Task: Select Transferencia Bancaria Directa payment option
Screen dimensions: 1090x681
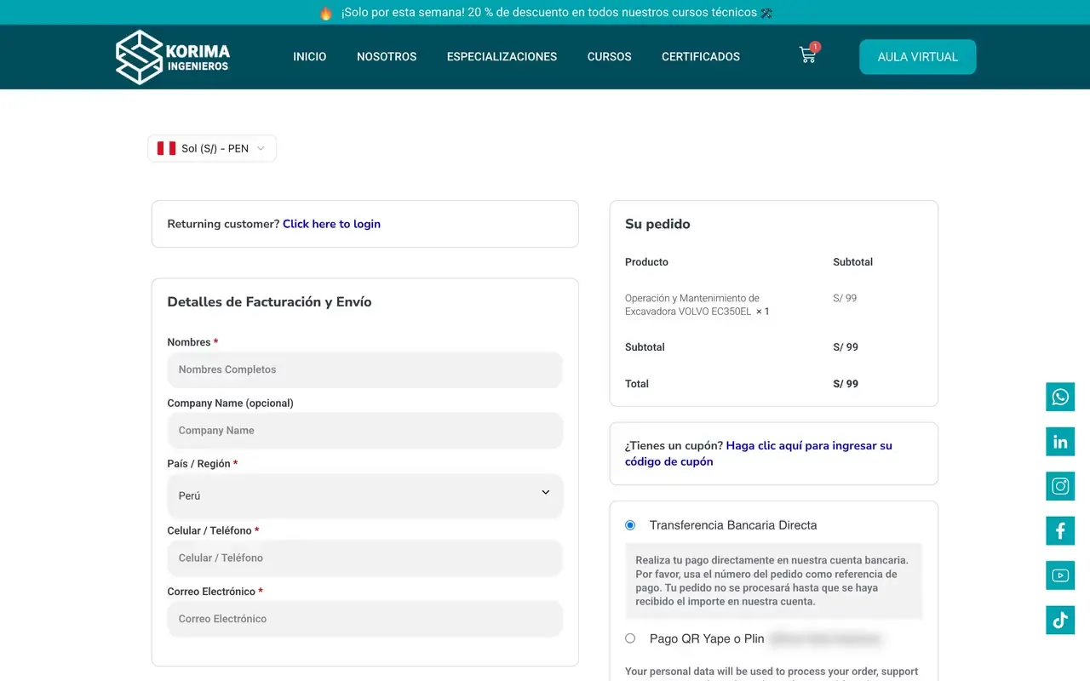Action: click(630, 525)
